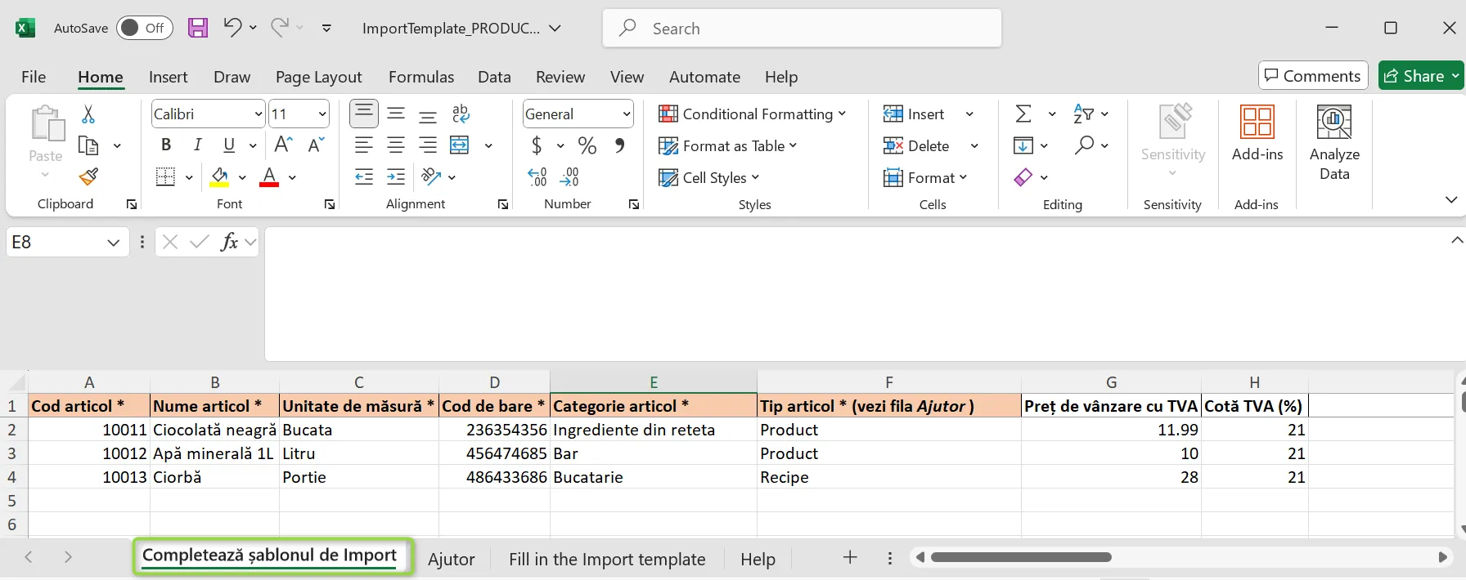Viewport: 1466px width, 580px height.
Task: Apply the red font color
Action: click(269, 176)
